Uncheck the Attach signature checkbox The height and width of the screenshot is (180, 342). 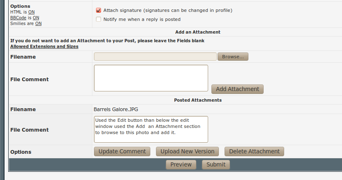click(x=99, y=10)
